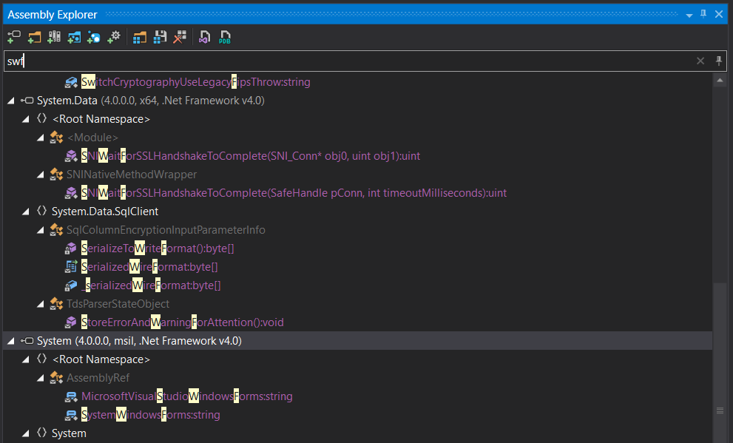Click the vertical scrollbar thumb
733x443 pixels.
click(720, 362)
